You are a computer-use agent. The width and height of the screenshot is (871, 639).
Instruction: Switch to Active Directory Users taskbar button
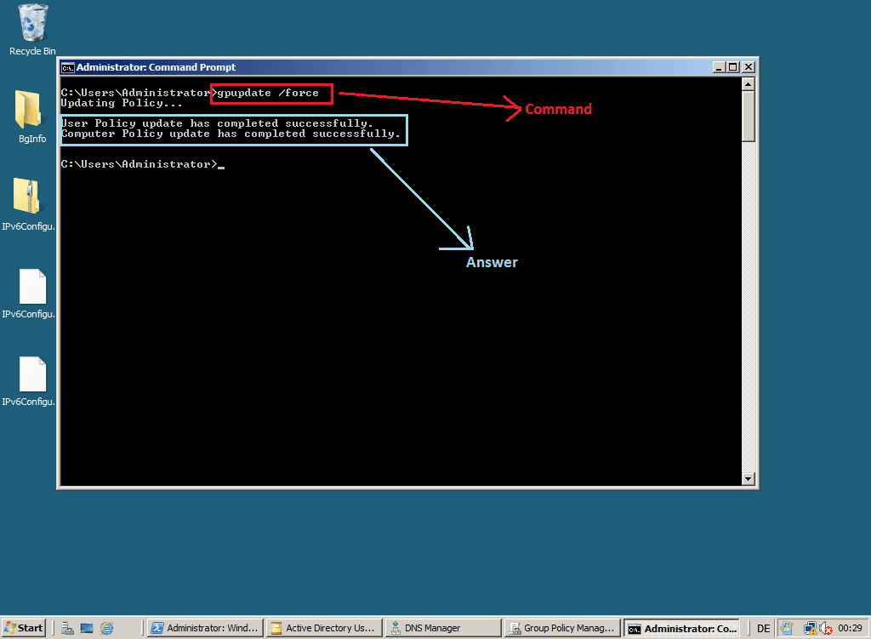(321, 628)
